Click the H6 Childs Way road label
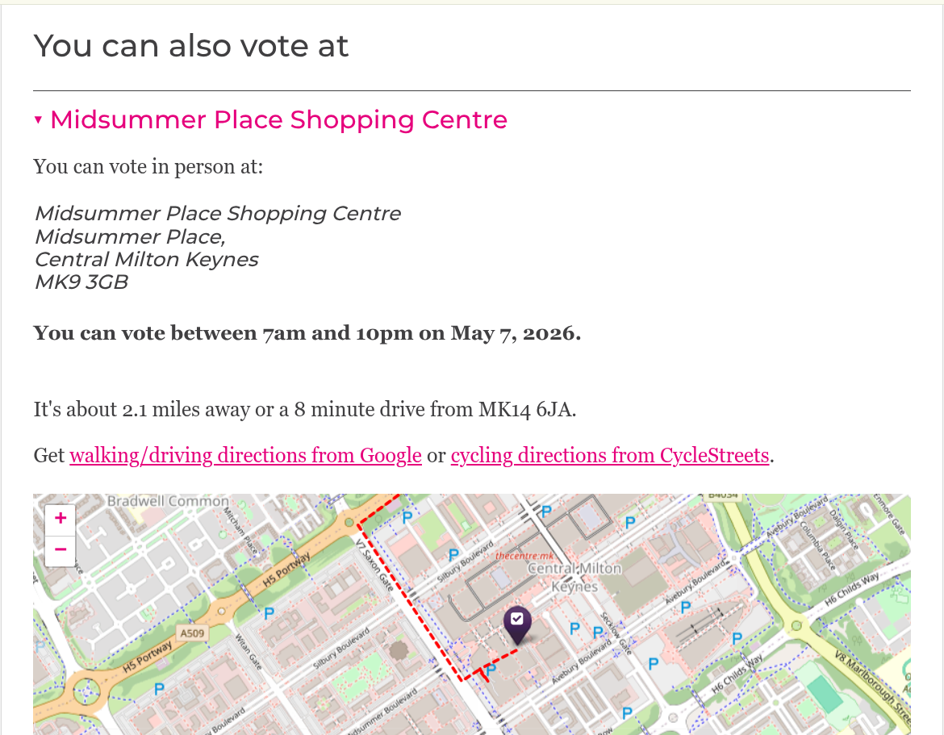 (x=851, y=591)
